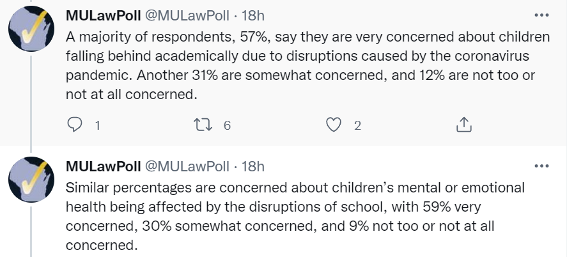The image size is (567, 257).
Task: Open the tweet about 57% very concerned
Action: 307,66
